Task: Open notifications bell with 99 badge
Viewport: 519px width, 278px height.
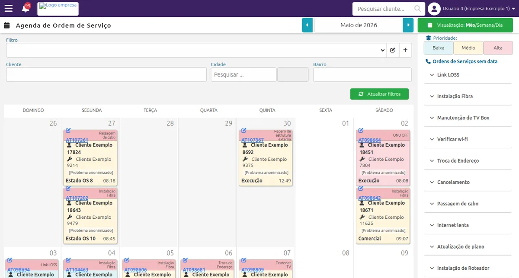Action: click(x=26, y=8)
